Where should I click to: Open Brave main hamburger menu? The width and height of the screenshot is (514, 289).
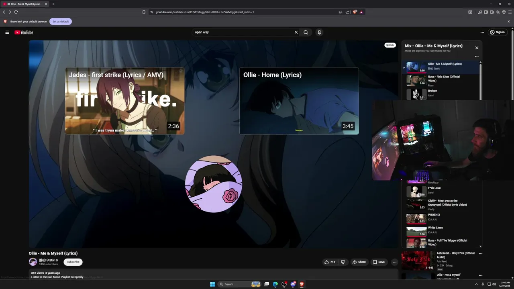(x=510, y=12)
